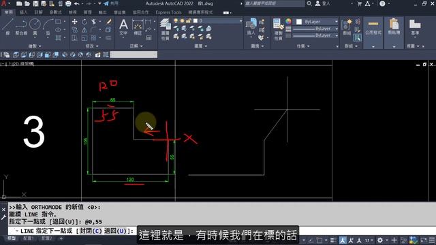Click the Undo arrow icon
Viewport: 436px width, 245px height.
click(77, 3)
